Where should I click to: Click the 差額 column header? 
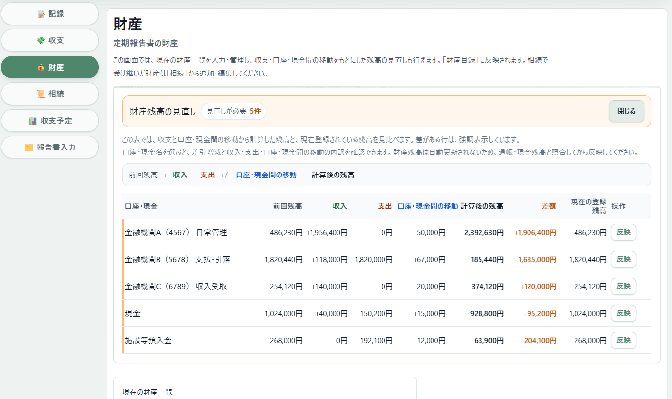[x=549, y=206]
